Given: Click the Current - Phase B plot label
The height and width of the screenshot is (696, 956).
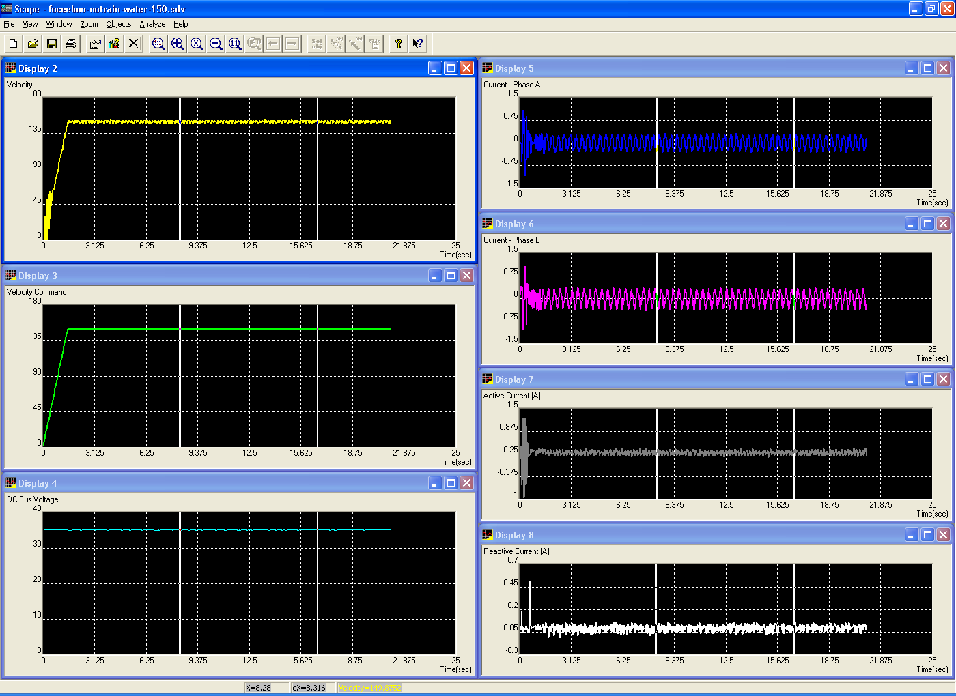Looking at the screenshot, I should click(511, 240).
